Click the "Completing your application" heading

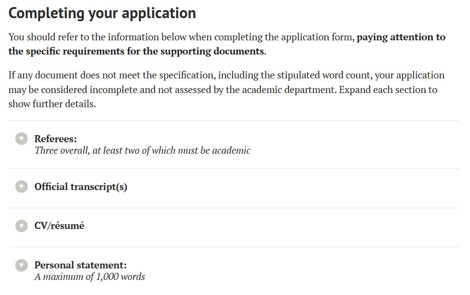[102, 13]
